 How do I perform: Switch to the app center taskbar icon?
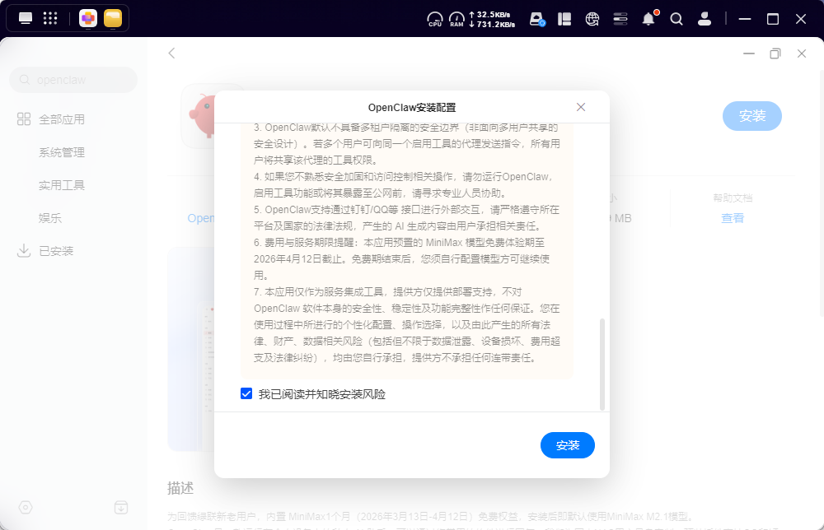tap(88, 19)
